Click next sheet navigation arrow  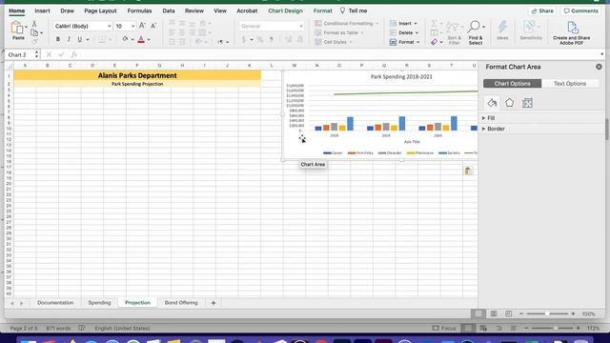tap(21, 303)
